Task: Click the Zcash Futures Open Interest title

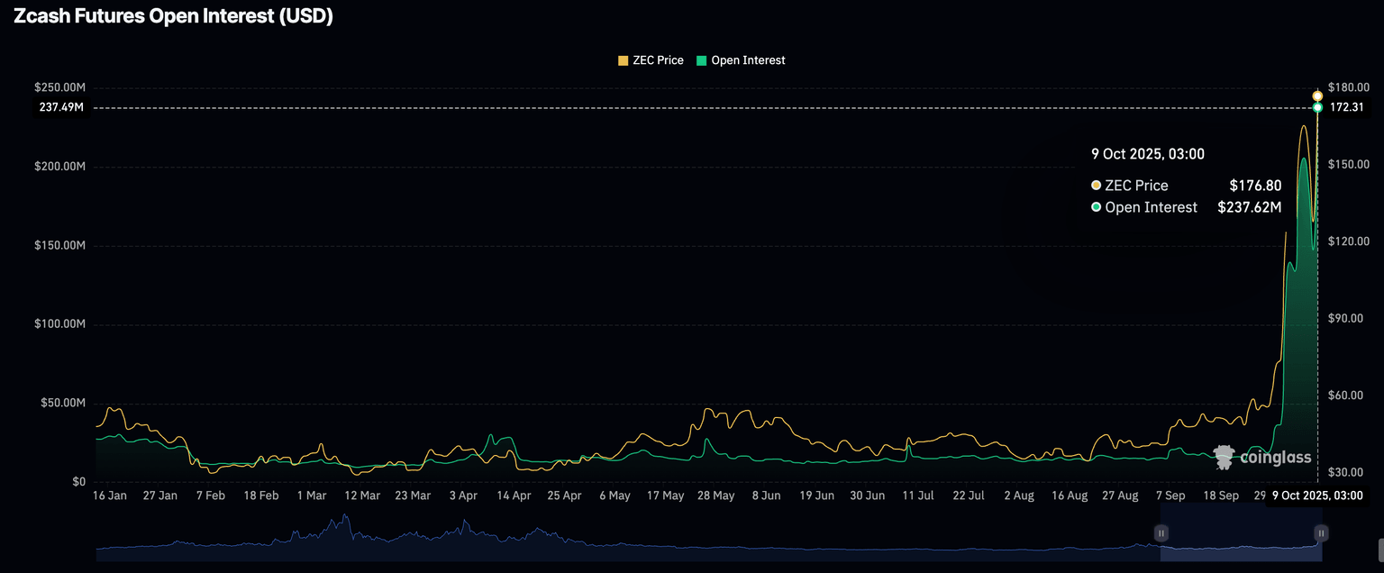Action: click(x=174, y=16)
